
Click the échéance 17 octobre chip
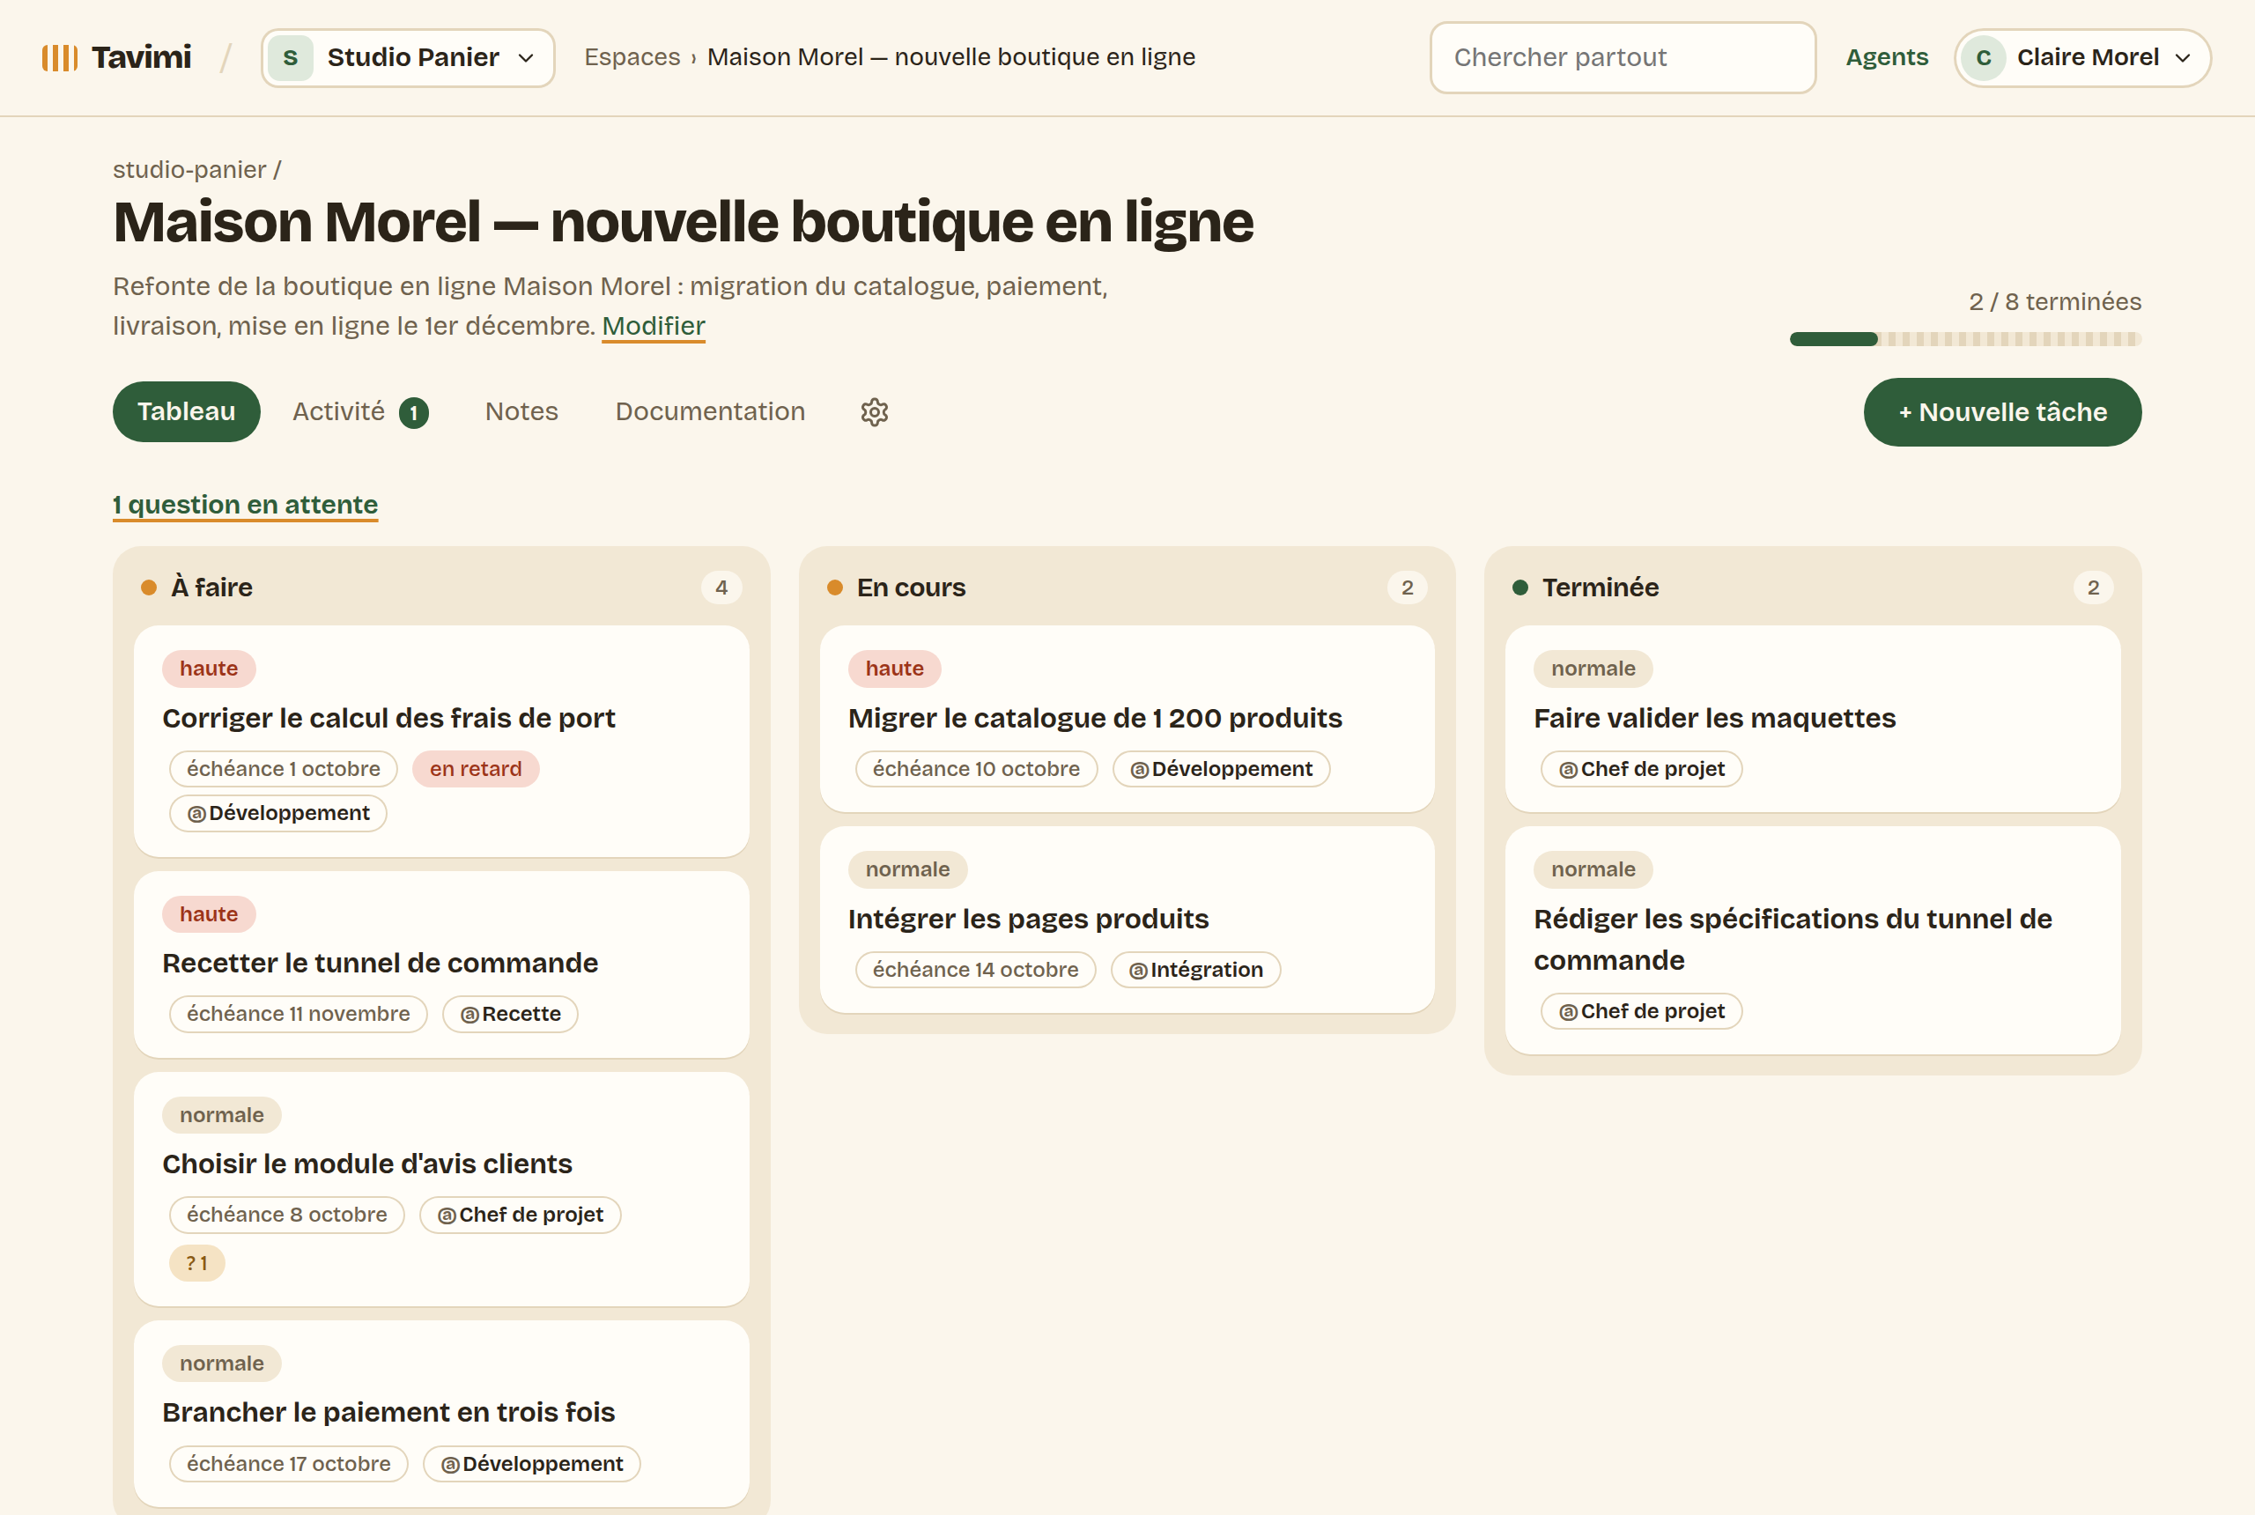(288, 1464)
